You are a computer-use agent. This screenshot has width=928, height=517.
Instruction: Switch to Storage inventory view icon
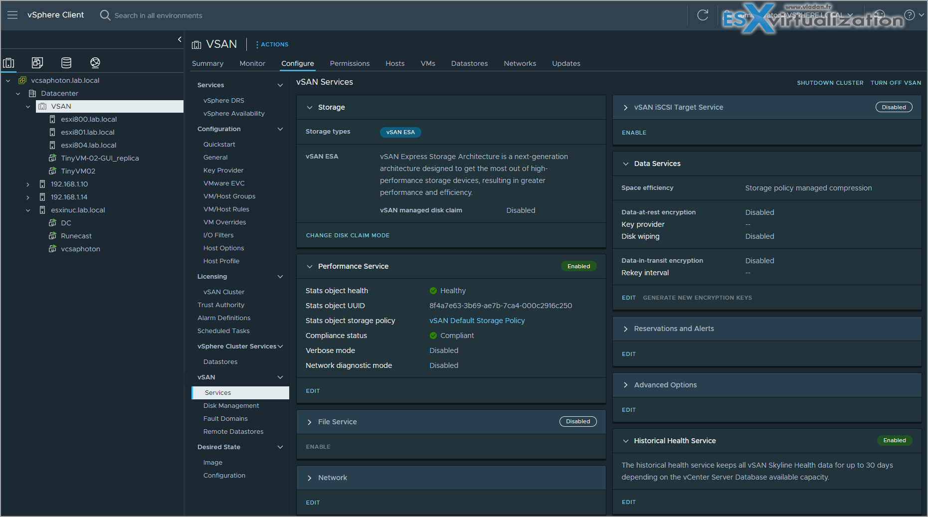[x=66, y=62]
